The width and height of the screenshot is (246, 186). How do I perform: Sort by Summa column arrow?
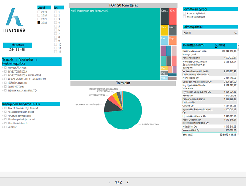216,48
